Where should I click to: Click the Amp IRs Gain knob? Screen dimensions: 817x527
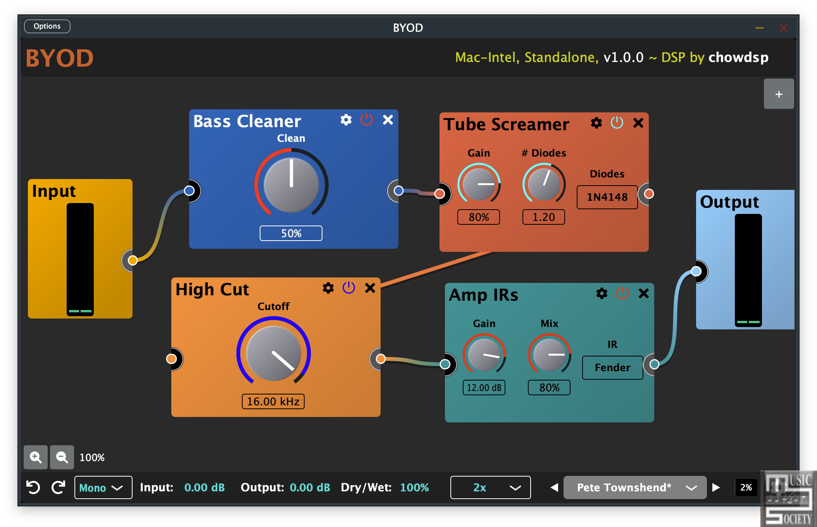pos(484,355)
